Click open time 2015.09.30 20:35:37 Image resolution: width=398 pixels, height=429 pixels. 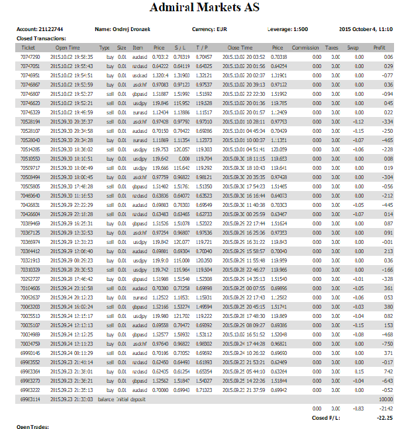(x=72, y=122)
